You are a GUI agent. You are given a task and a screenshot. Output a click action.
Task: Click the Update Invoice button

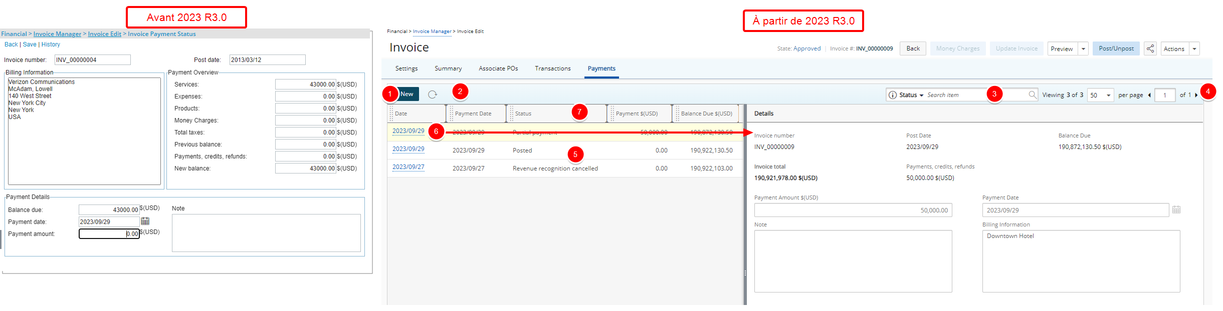pyautogui.click(x=1016, y=48)
